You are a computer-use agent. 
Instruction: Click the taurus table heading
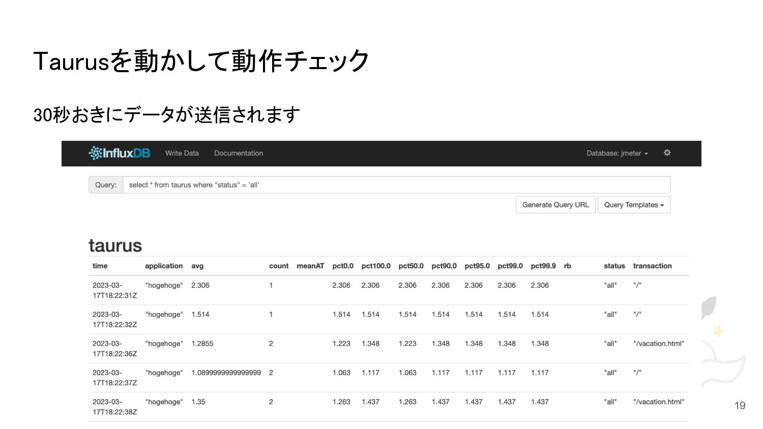(x=115, y=246)
